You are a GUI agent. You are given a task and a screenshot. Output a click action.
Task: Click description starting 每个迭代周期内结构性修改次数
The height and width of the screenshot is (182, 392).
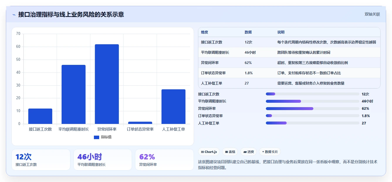pyautogui.click(x=327, y=42)
